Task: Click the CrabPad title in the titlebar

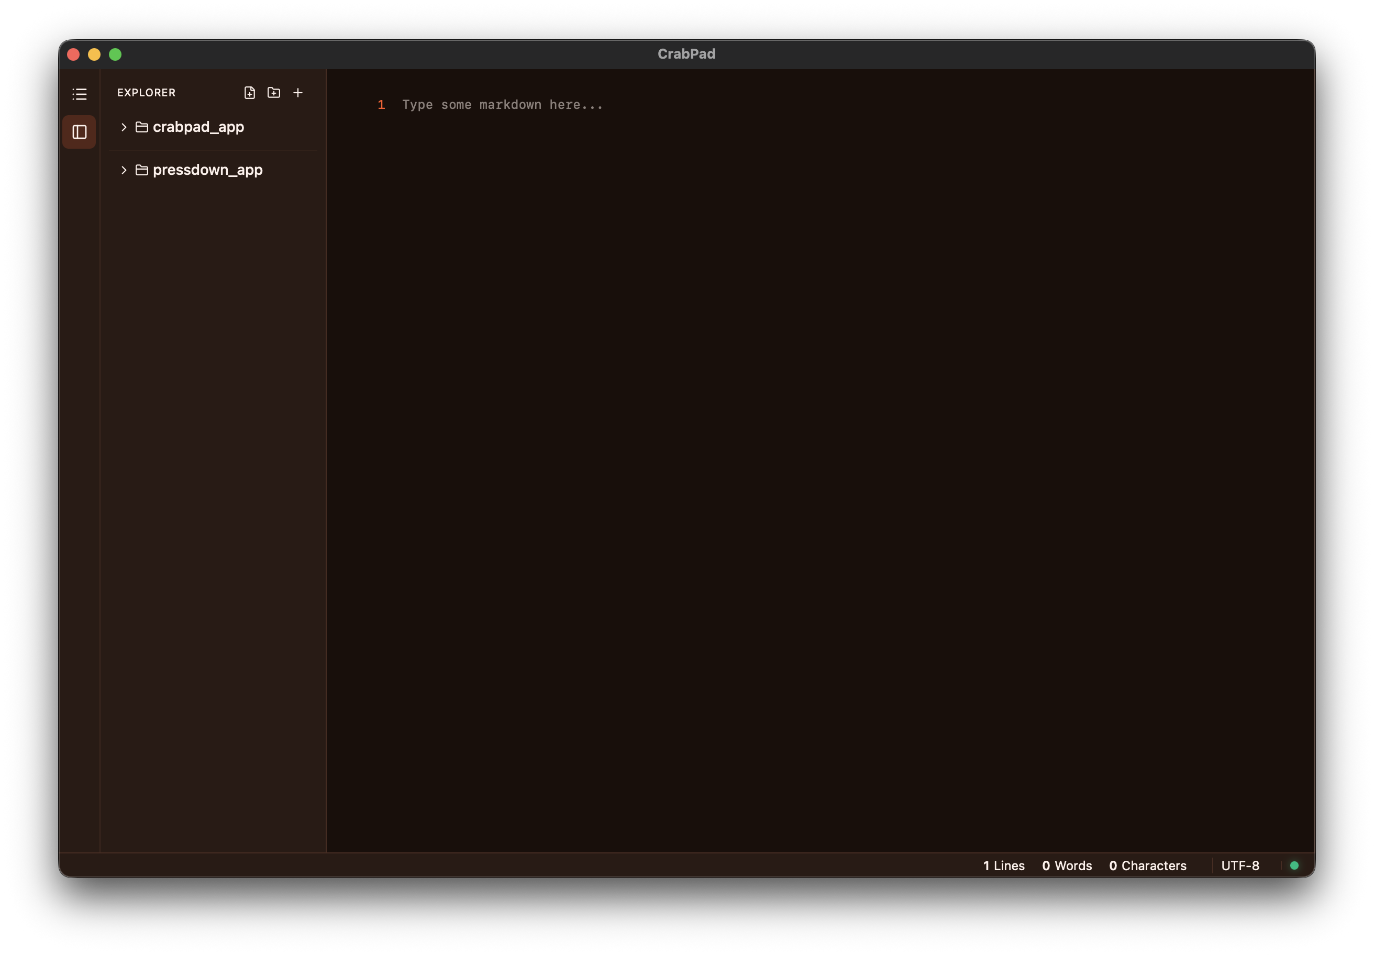Action: click(x=686, y=54)
